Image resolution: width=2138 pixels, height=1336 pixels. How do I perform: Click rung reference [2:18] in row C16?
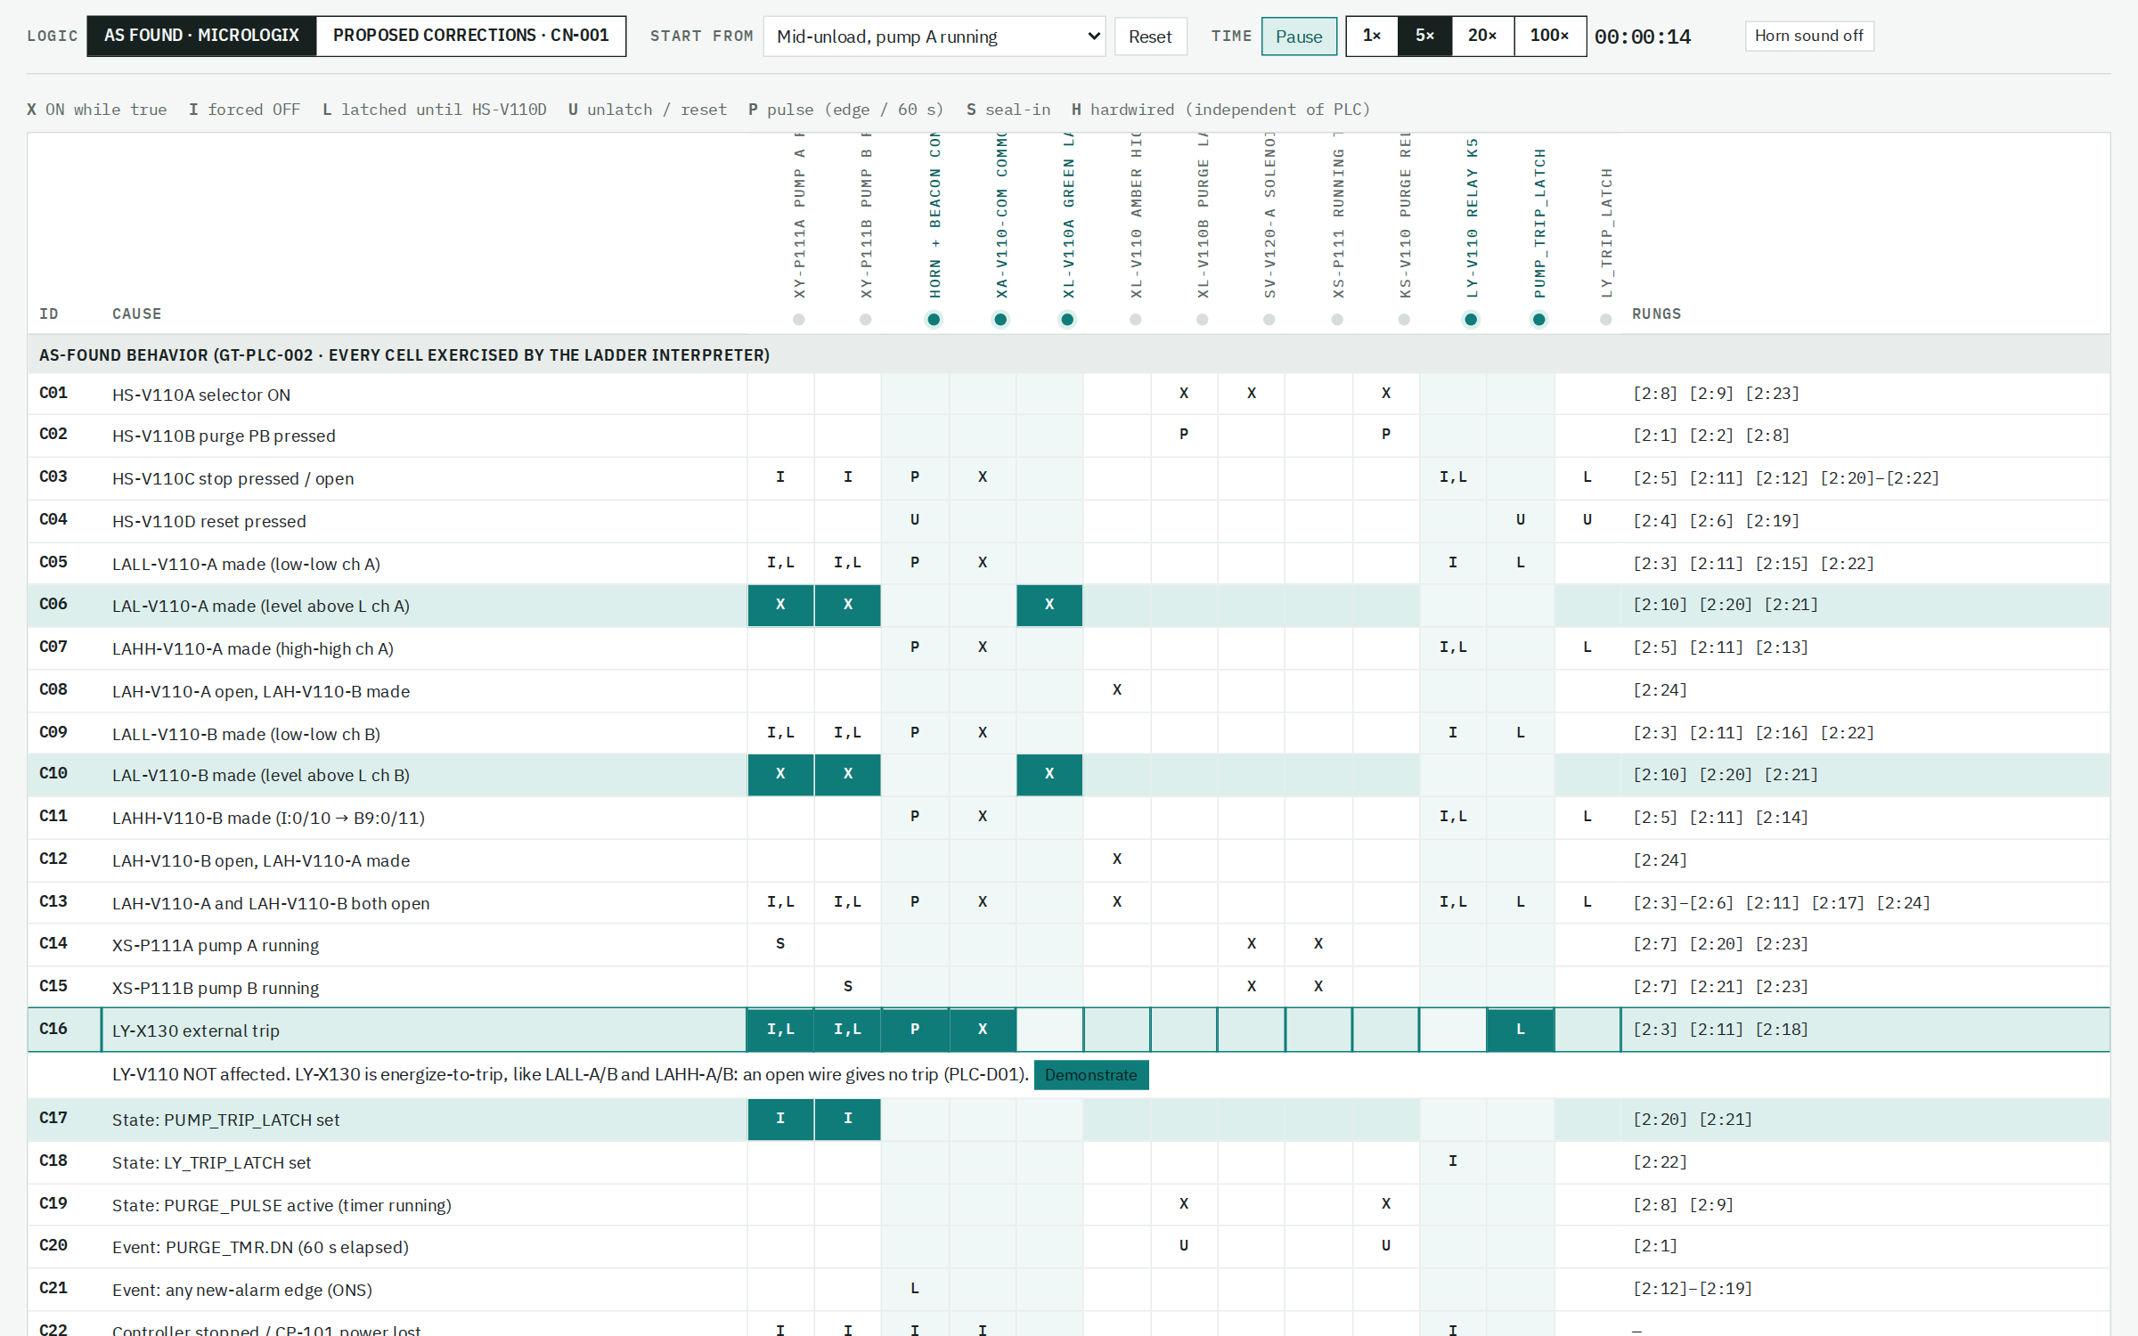1782,1030
